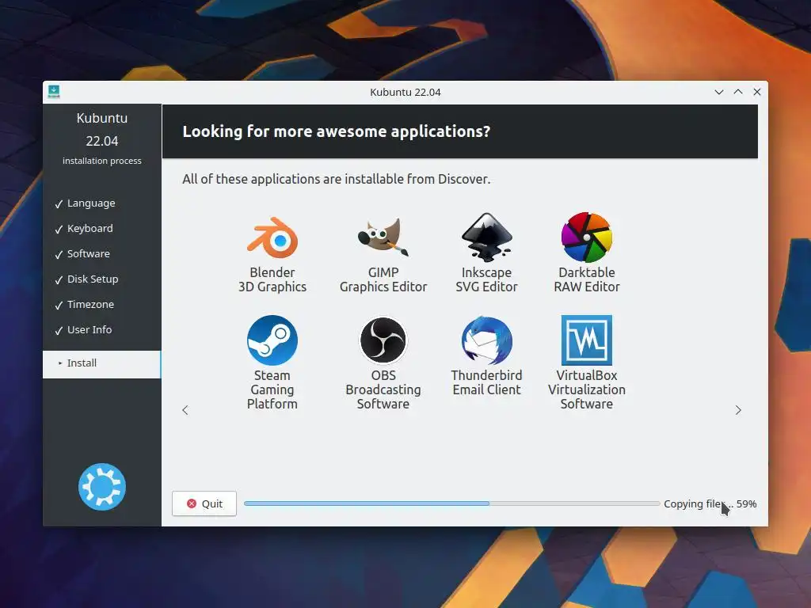Click the 'Darktable RAW Editor' label

[587, 279]
